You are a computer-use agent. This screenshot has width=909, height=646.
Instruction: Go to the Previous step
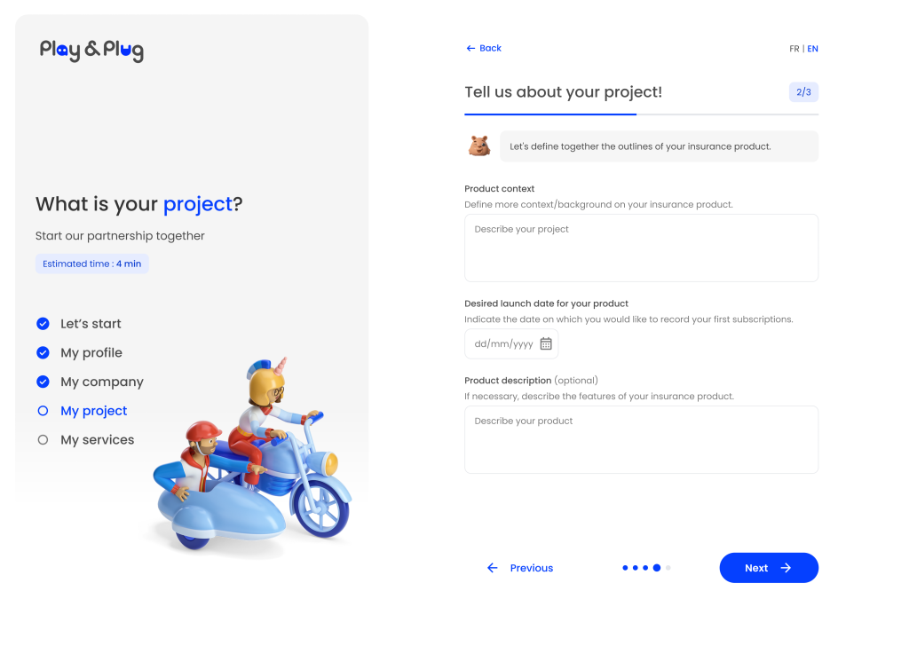coord(531,568)
